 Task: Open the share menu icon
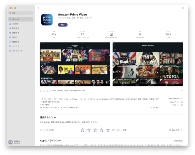183,8
